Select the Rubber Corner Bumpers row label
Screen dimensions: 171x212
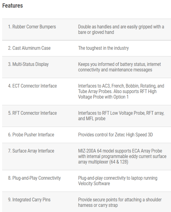tap(32, 27)
